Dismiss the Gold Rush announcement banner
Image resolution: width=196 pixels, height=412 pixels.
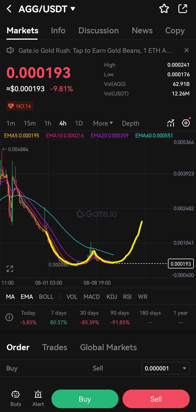[186, 50]
